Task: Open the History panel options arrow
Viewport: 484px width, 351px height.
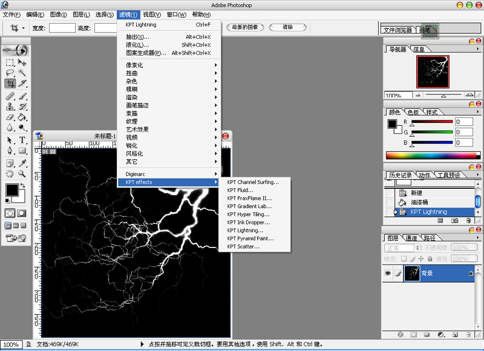Action: tap(477, 175)
